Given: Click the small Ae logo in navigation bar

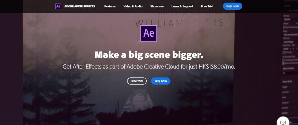Looking at the screenshot, I should point(58,6).
